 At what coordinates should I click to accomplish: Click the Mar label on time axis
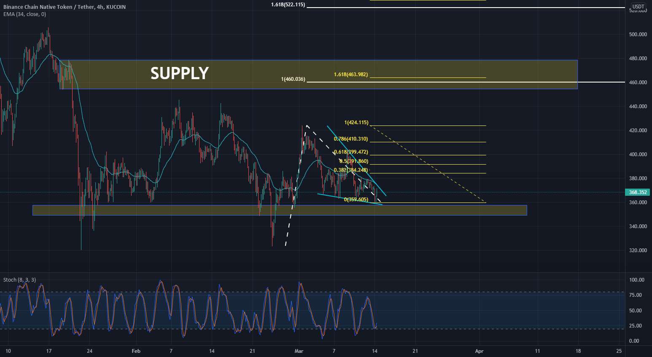point(299,351)
